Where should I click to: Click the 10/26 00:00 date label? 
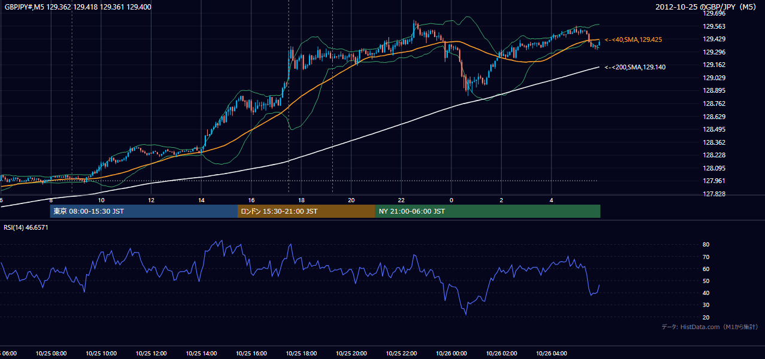(x=451, y=354)
